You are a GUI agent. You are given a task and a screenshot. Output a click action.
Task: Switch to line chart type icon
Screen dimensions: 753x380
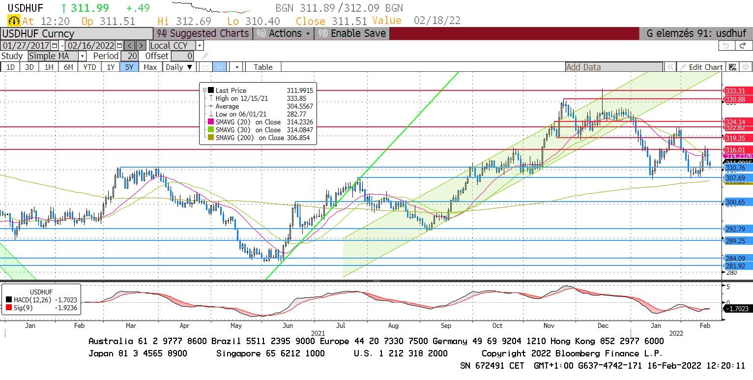(x=206, y=67)
